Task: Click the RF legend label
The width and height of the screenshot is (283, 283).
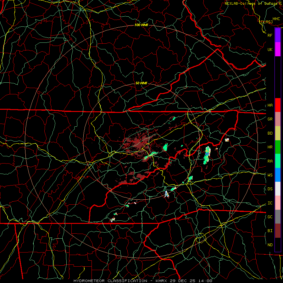Action: pyautogui.click(x=270, y=35)
